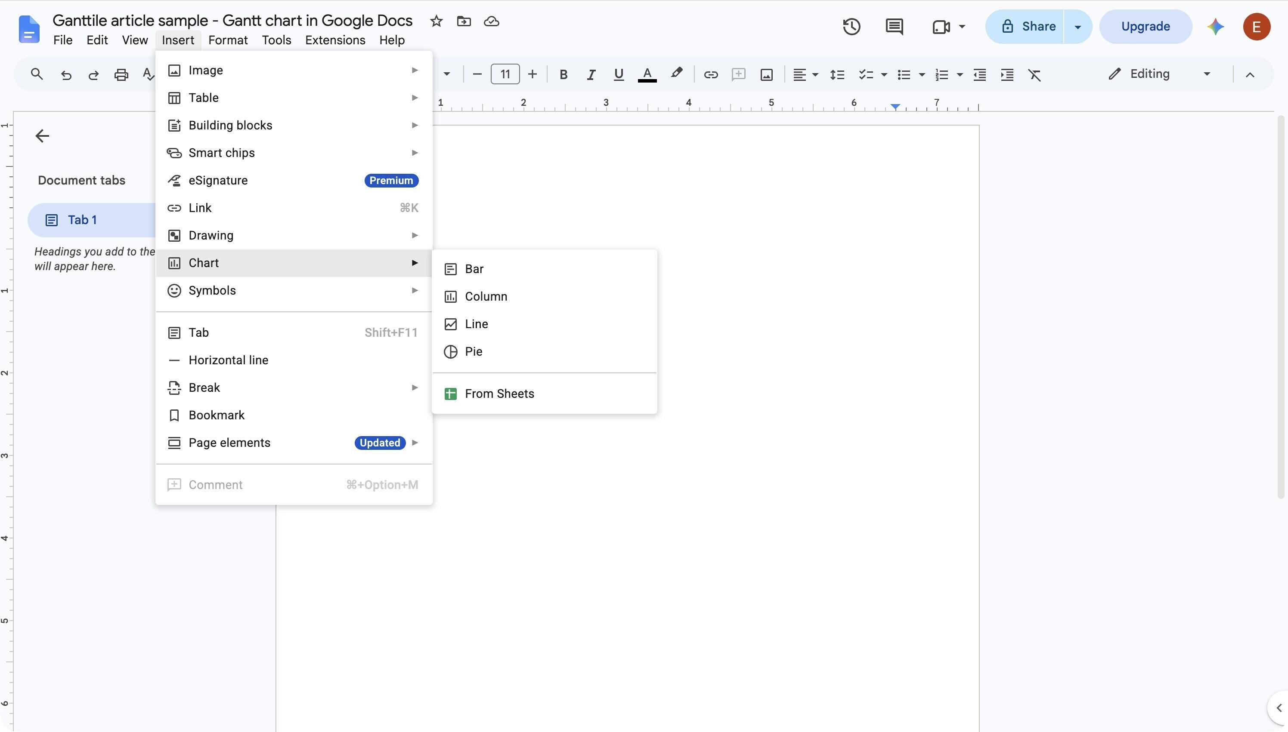Open the Move to folder icon
The height and width of the screenshot is (732, 1288).
point(463,21)
